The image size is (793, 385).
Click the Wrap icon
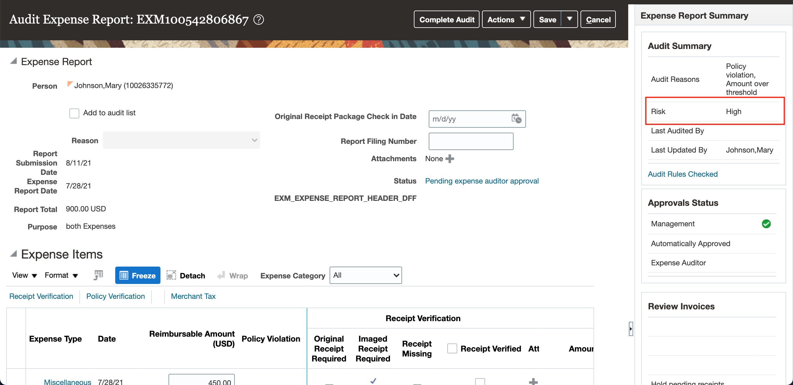click(221, 275)
